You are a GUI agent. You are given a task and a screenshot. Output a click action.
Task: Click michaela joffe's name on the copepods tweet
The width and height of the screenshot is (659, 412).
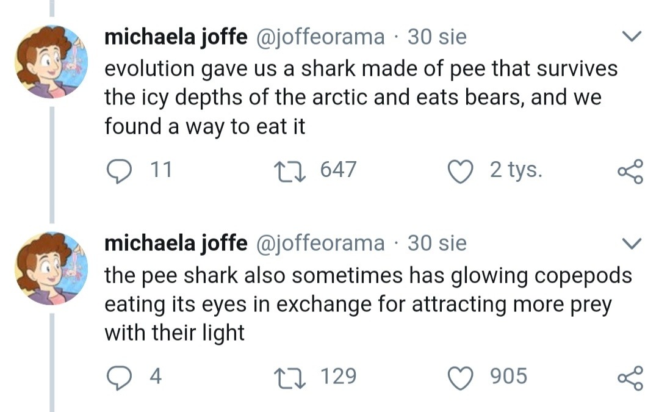pos(176,244)
